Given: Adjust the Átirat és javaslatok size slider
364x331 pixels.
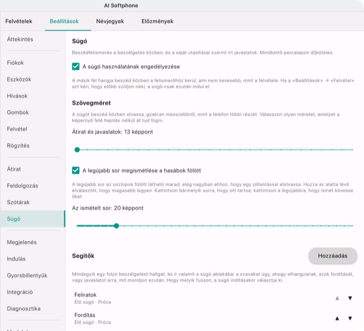Looking at the screenshot, I should coord(215,150).
